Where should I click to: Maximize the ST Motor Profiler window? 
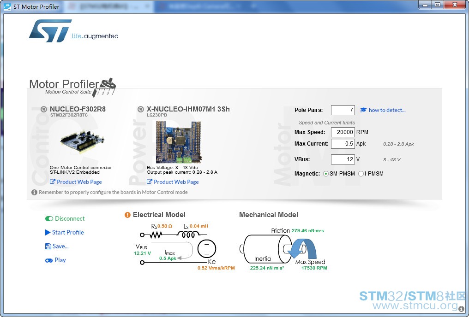point(438,5)
